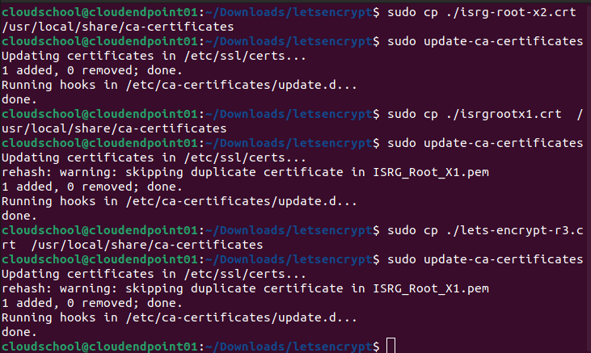
Task: Click the wrapped line "rt /usr/local/share/ca-certificates"
Action: click(x=133, y=245)
